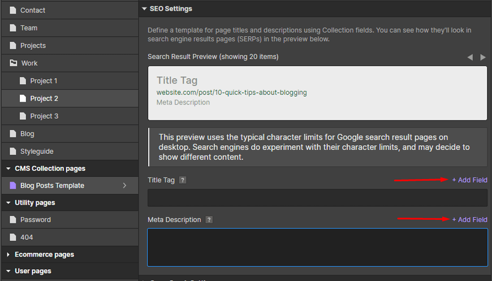Viewport: 492px width, 281px height.
Task: Open the Contact page
Action: pyautogui.click(x=70, y=10)
